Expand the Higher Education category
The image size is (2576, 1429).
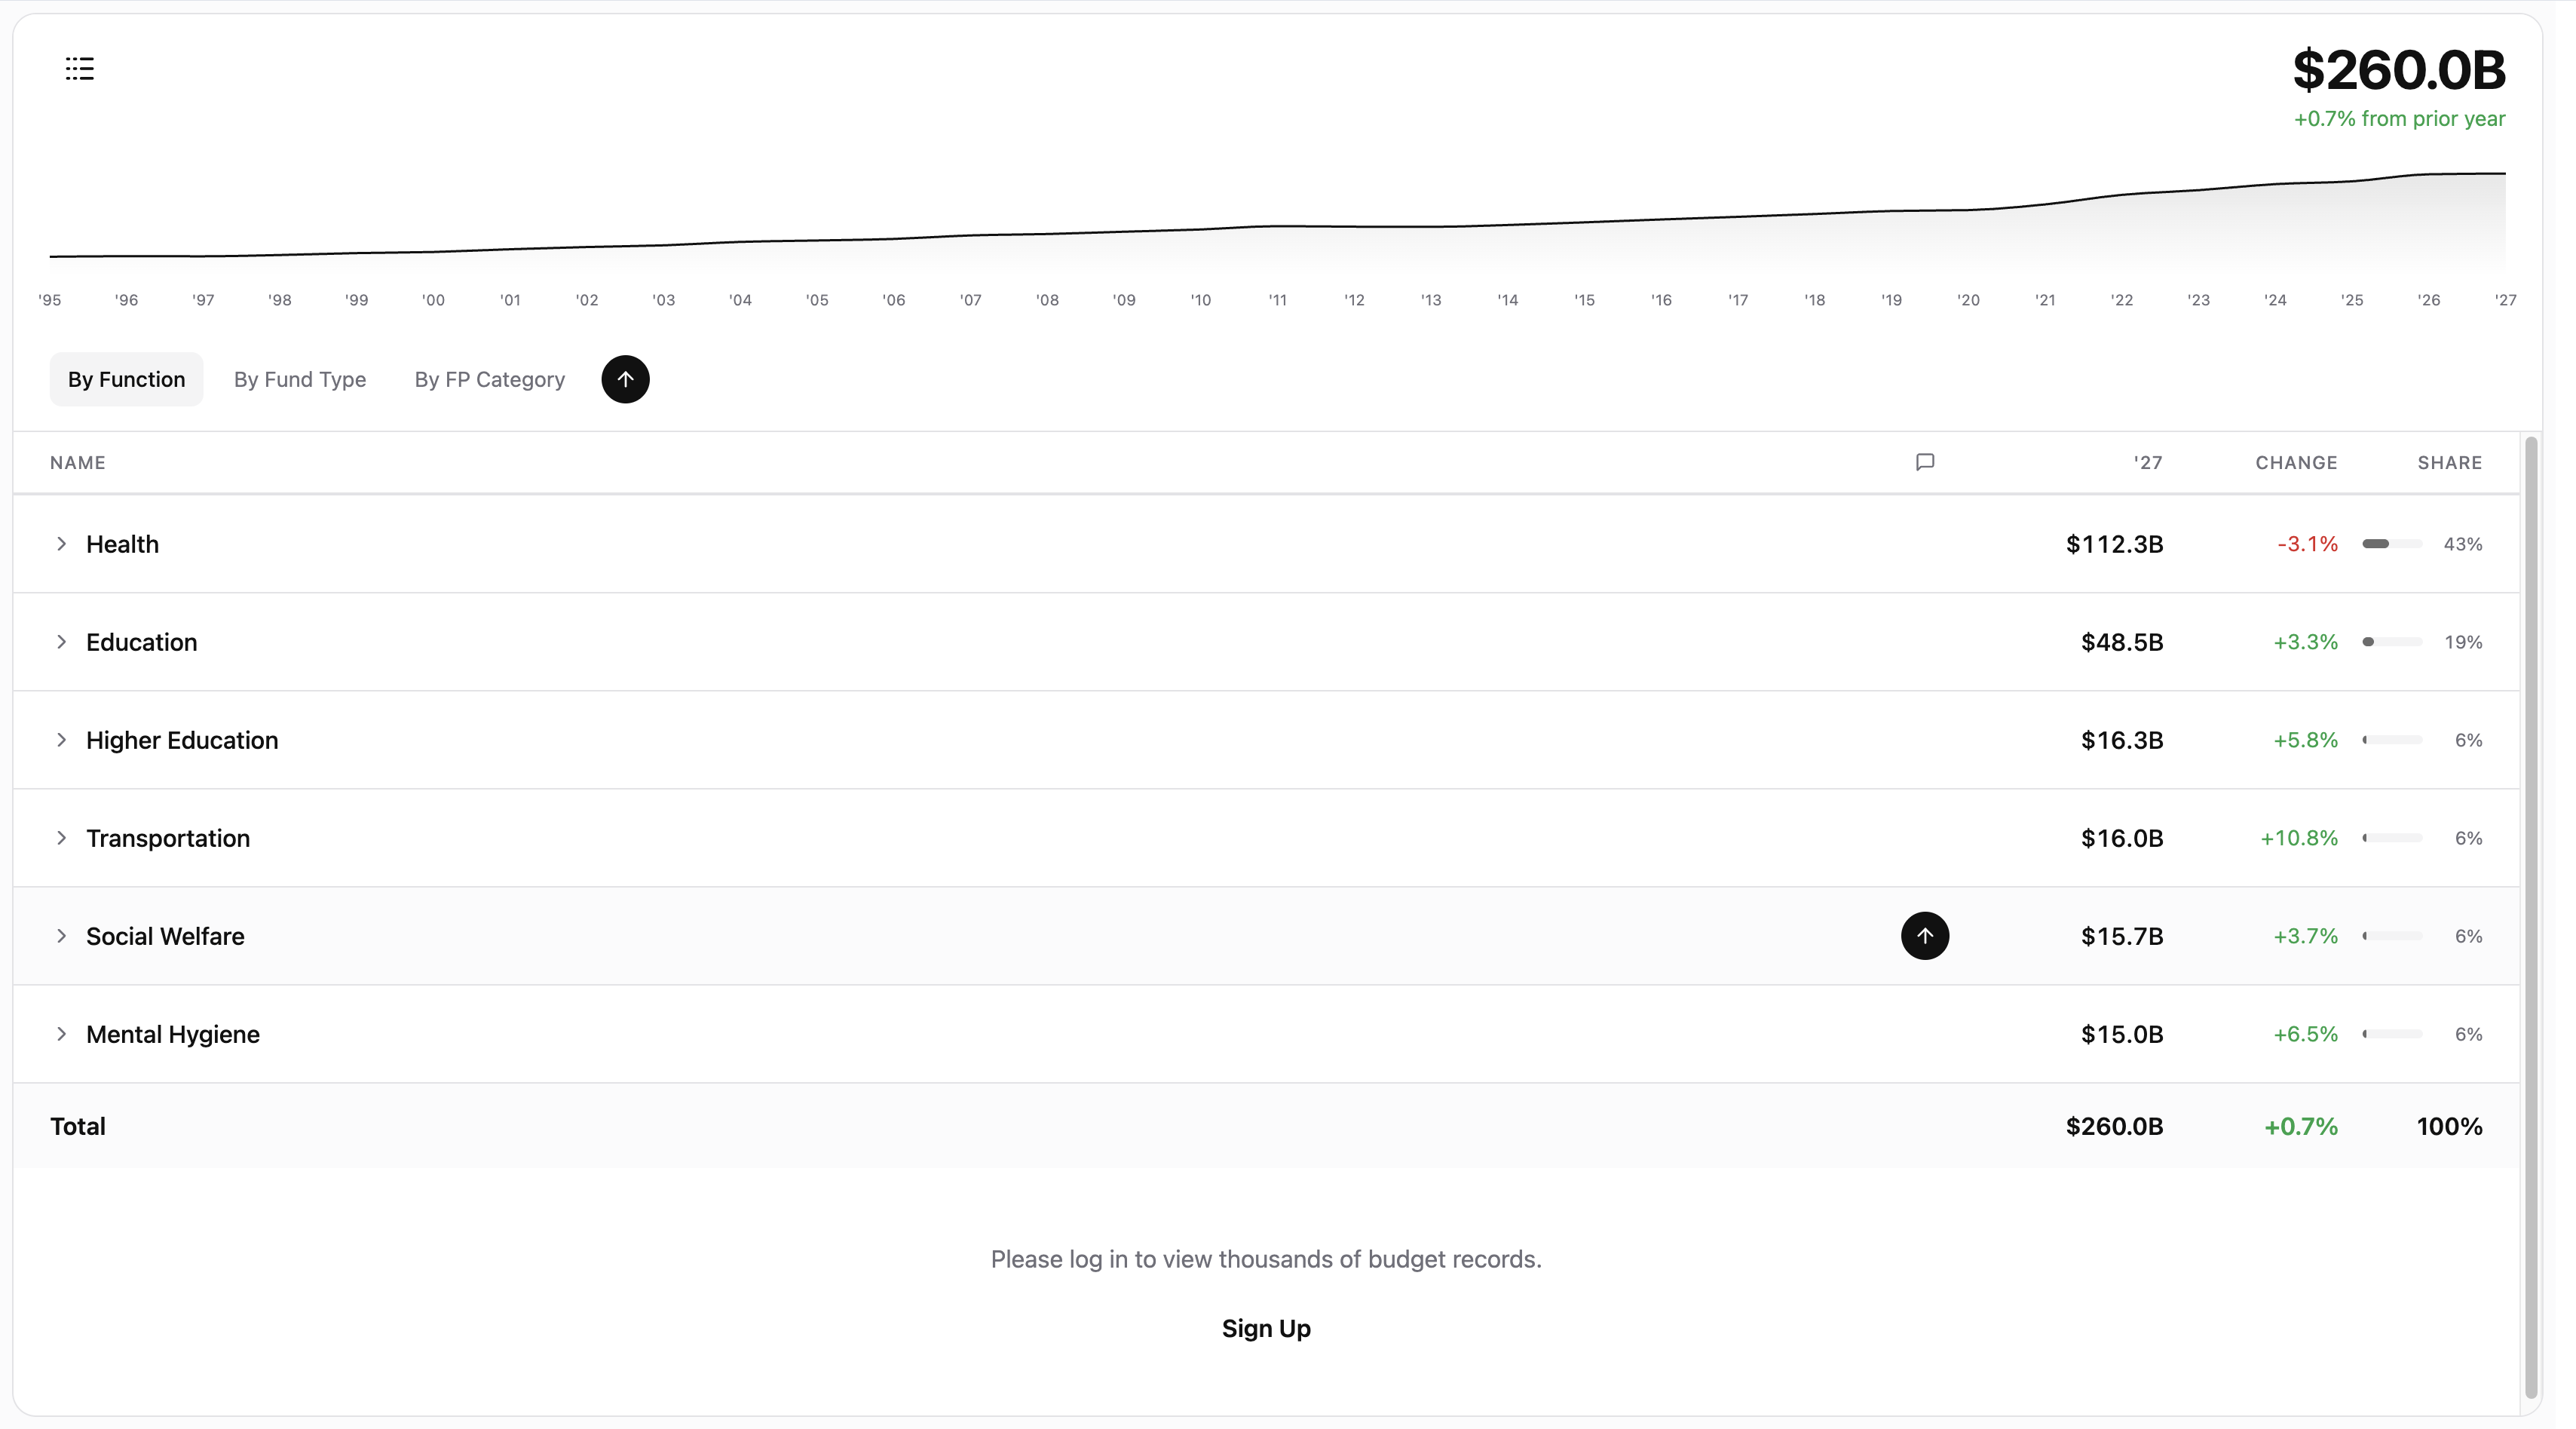[61, 740]
